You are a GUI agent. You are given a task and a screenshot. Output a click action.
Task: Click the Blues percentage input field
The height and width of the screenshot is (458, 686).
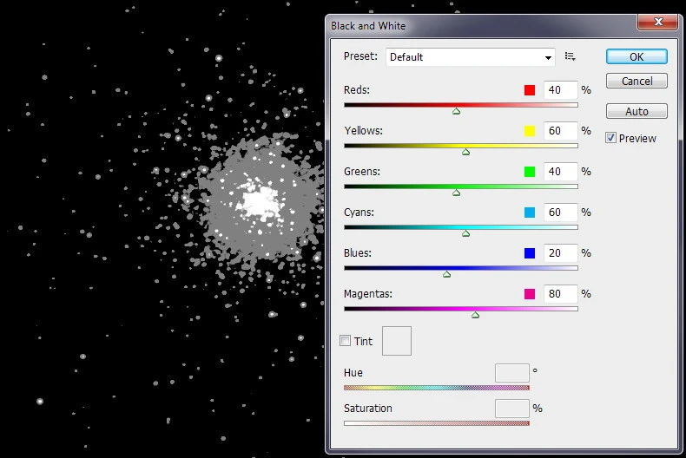click(560, 253)
